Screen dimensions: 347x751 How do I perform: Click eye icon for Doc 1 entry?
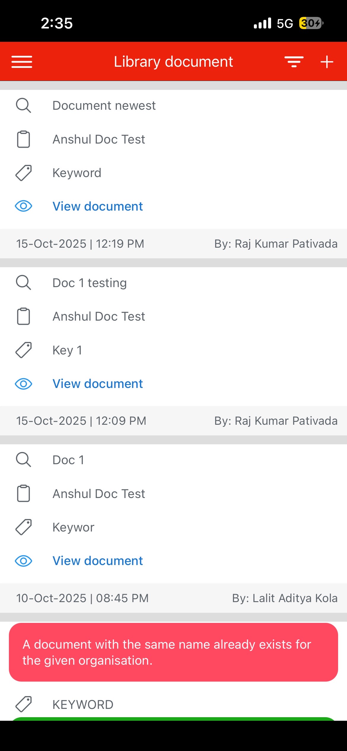pos(23,561)
